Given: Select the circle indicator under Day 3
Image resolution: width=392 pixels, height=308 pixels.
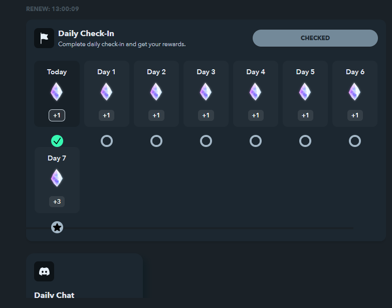Looking at the screenshot, I should coord(206,141).
